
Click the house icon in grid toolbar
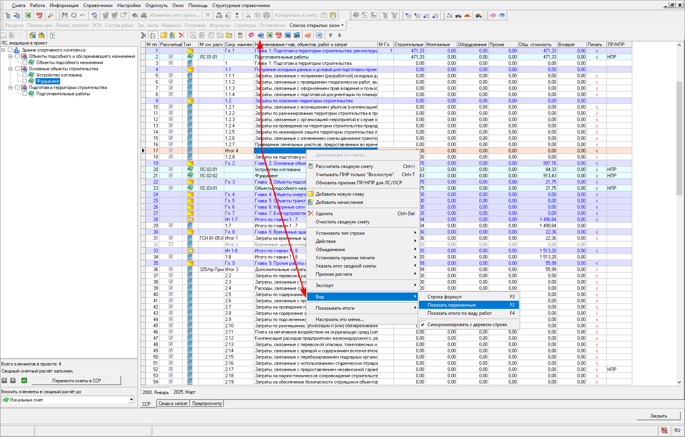[153, 35]
